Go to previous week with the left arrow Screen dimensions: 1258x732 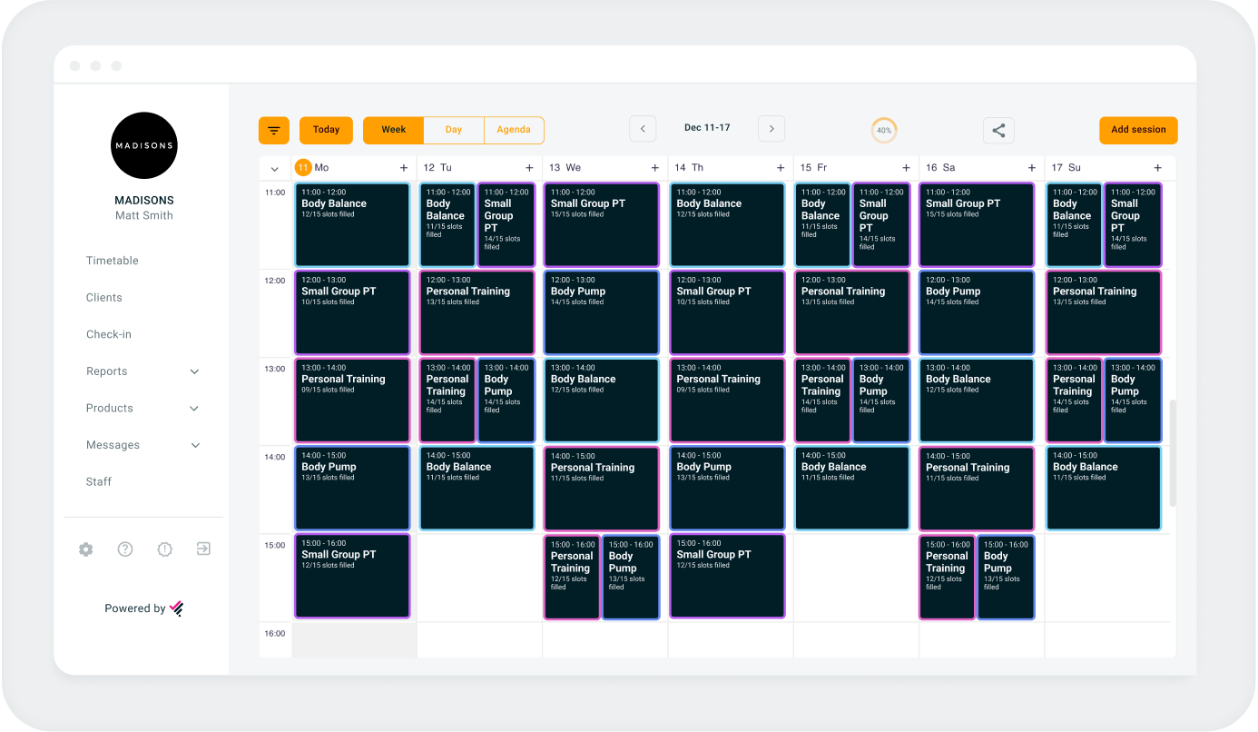643,128
